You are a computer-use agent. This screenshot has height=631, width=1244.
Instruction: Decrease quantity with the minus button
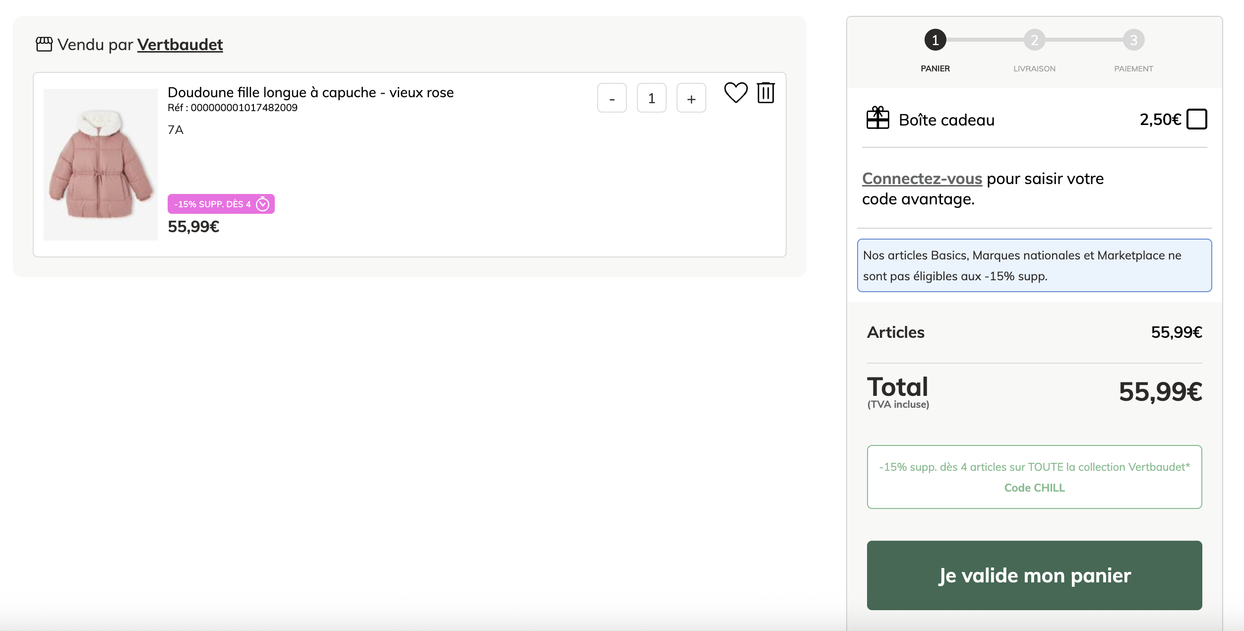[612, 98]
